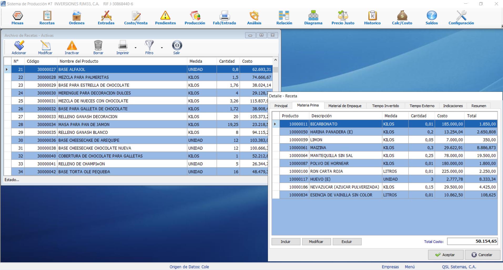Click the Aceptar button
The image size is (503, 270).
click(x=446, y=255)
